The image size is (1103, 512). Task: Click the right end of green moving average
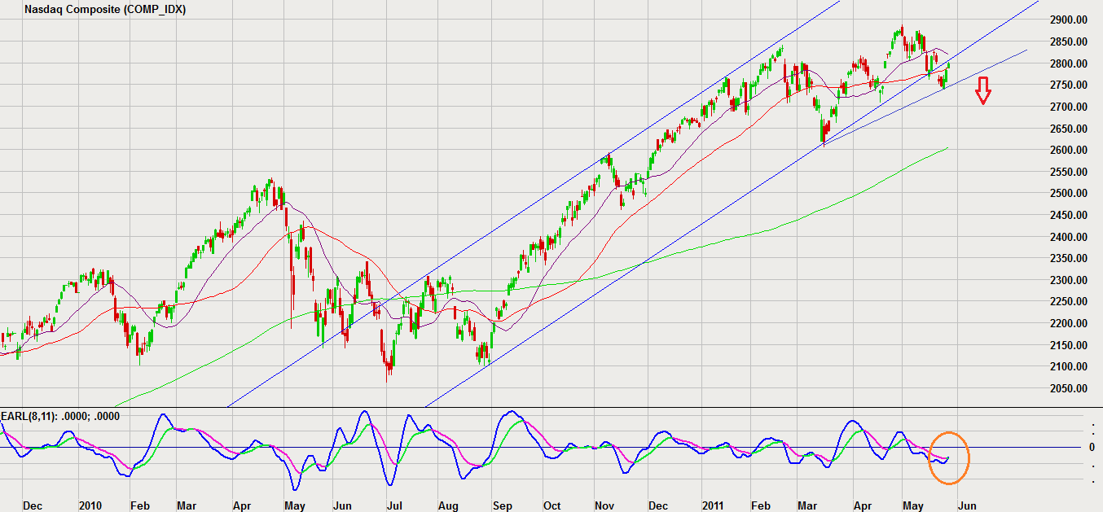tap(947, 148)
